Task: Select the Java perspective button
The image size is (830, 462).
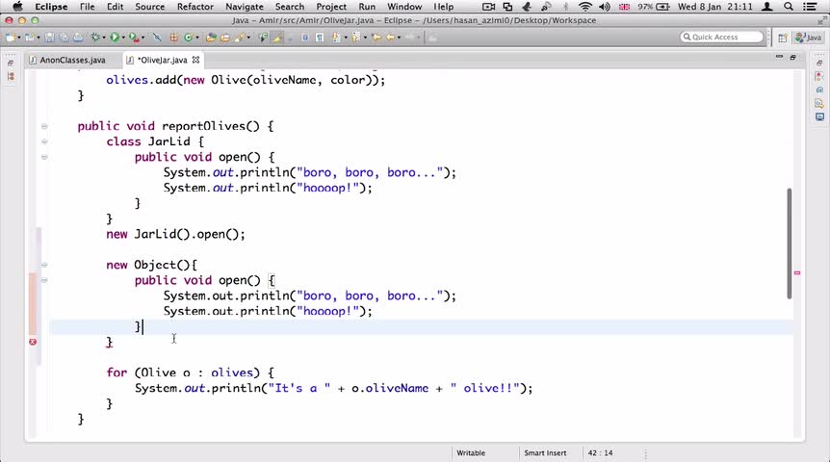Action: [x=809, y=38]
